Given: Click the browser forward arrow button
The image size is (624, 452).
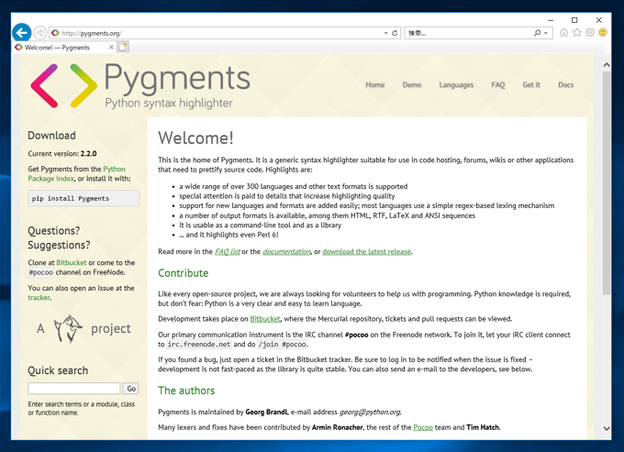Looking at the screenshot, I should coord(39,33).
